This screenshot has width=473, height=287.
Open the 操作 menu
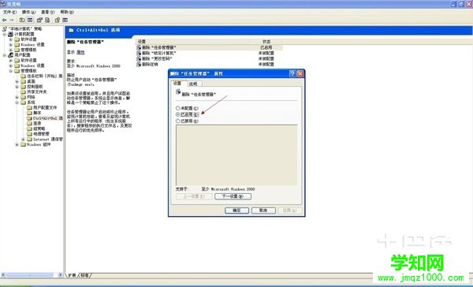[x=28, y=12]
